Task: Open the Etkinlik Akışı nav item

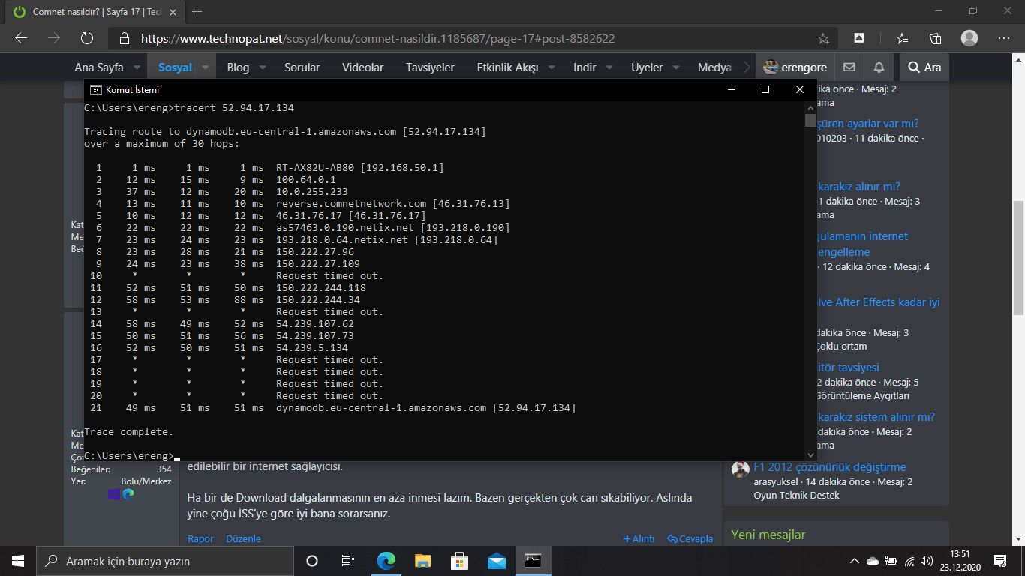Action: click(507, 67)
